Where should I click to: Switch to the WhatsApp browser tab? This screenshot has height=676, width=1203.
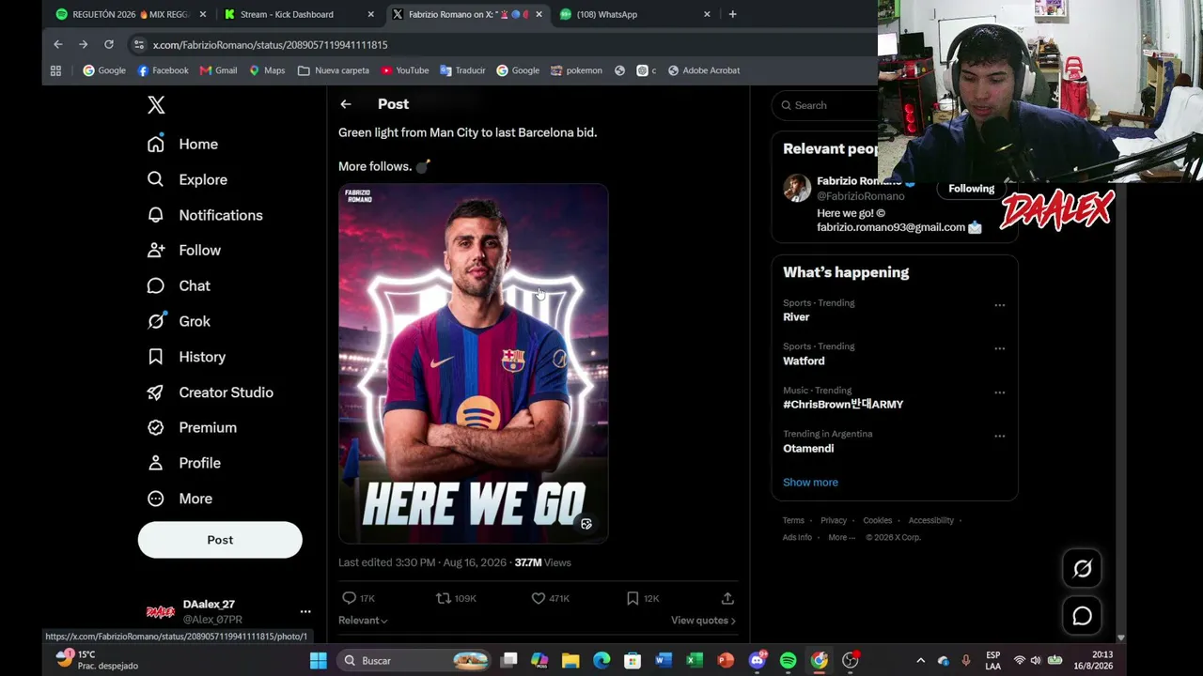[x=633, y=14]
